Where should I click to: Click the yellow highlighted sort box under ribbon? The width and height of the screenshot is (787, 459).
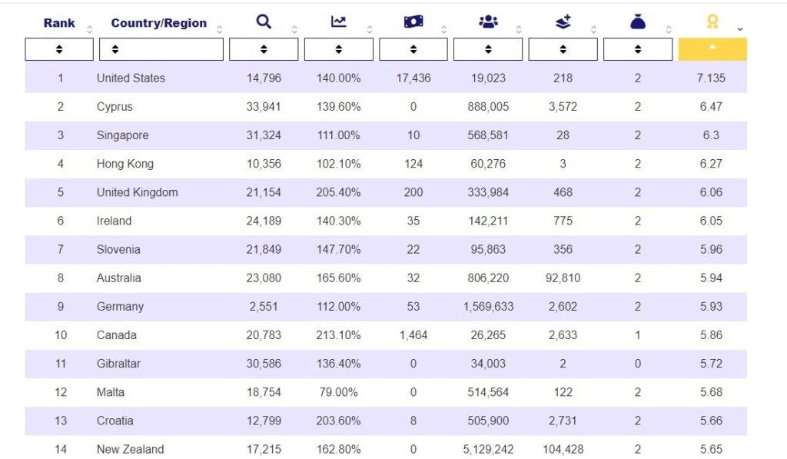[x=712, y=49]
